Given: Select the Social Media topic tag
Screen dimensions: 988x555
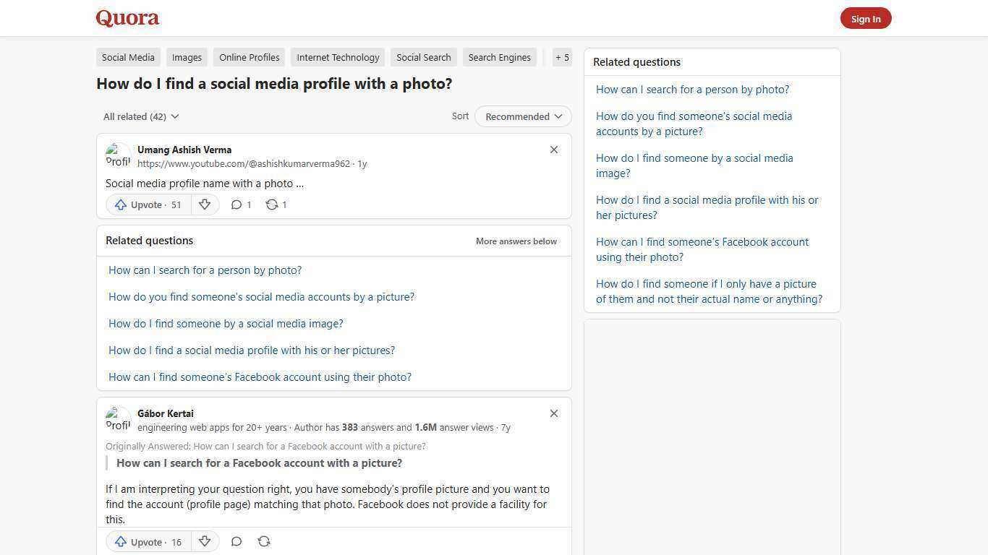Looking at the screenshot, I should 128,57.
